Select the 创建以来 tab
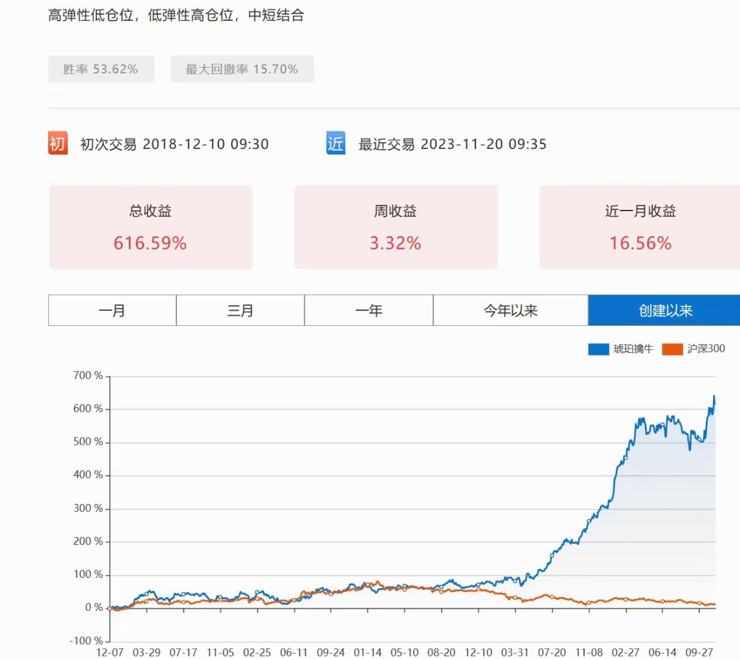 click(665, 311)
